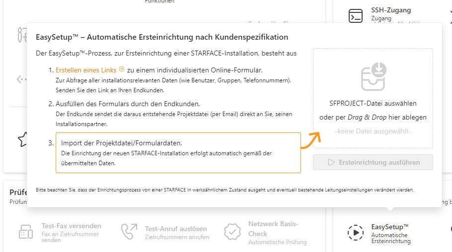
Task: Select SFPROJECT-Datei auswählen drop area
Action: click(x=373, y=98)
